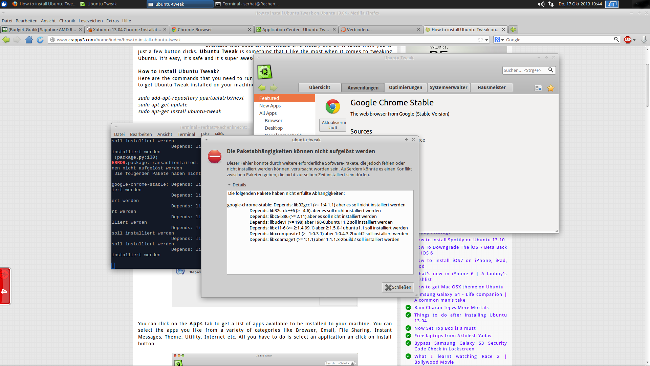Screen dimensions: 650x366
Task: Open search engine dropdown in Google box
Action: click(499, 40)
